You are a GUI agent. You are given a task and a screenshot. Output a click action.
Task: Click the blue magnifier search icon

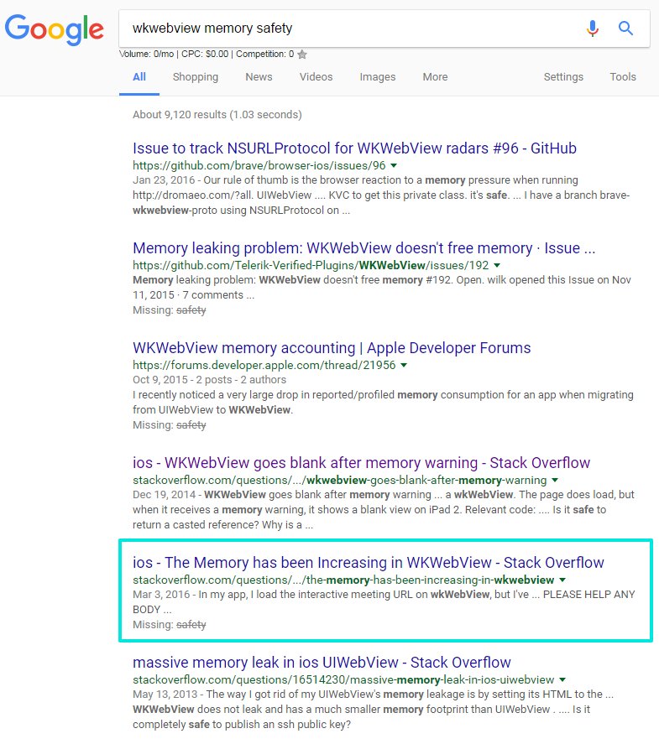pos(625,28)
